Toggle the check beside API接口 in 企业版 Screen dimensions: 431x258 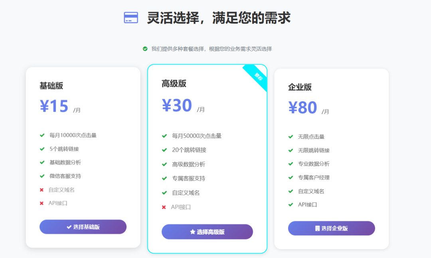click(291, 204)
